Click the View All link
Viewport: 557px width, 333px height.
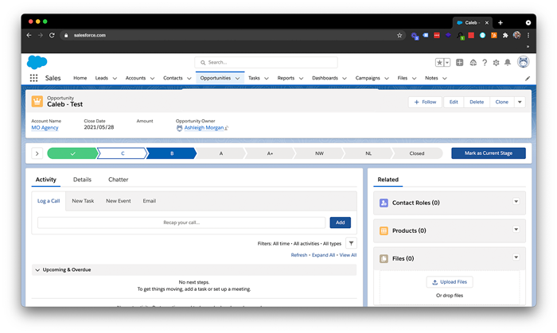tap(348, 255)
